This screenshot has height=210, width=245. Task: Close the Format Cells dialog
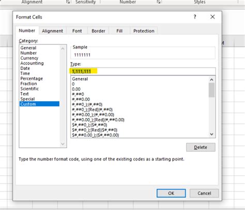click(x=212, y=17)
